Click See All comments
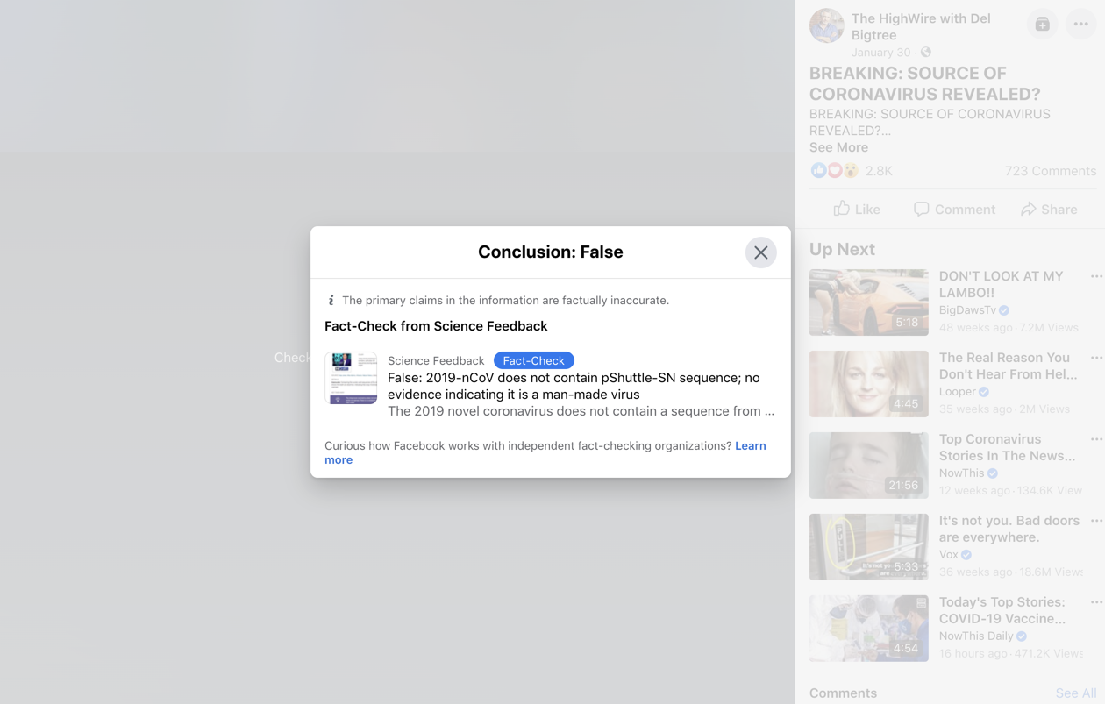Screen dimensions: 1105x704 coord(1075,693)
